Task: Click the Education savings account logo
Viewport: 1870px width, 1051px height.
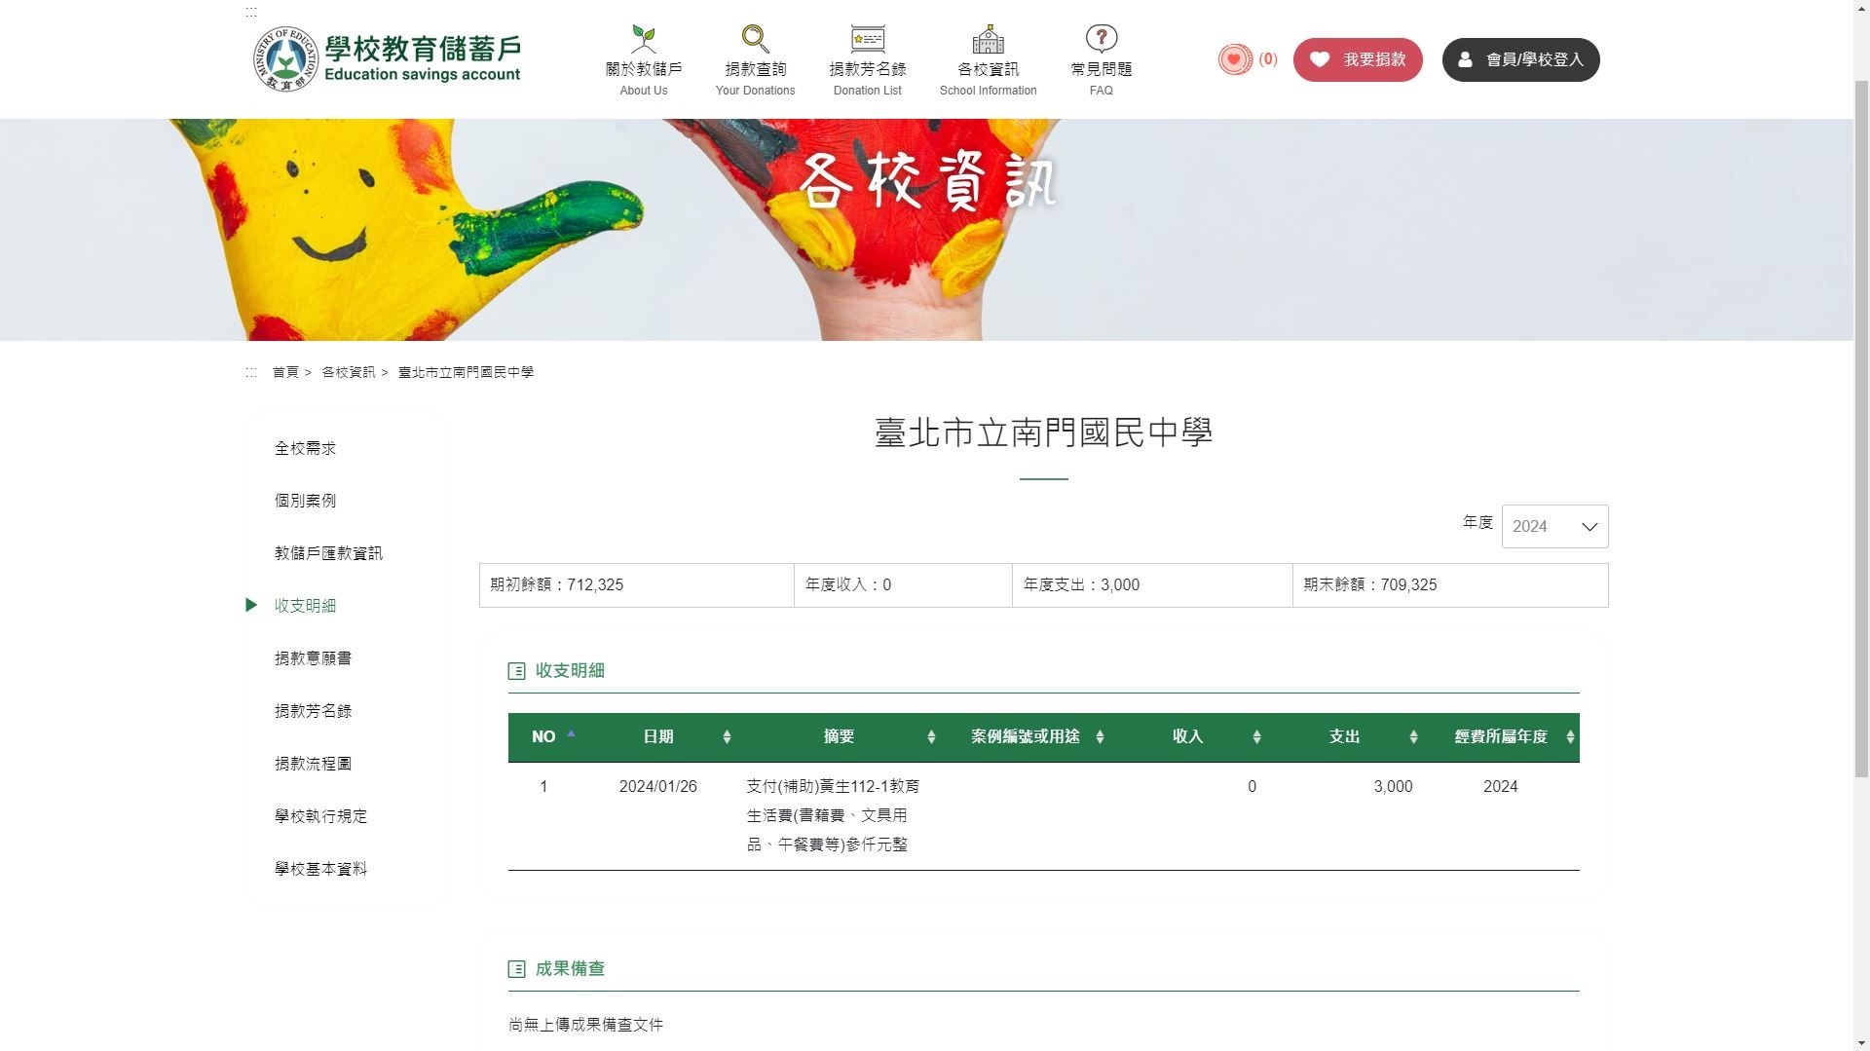Action: click(x=387, y=58)
